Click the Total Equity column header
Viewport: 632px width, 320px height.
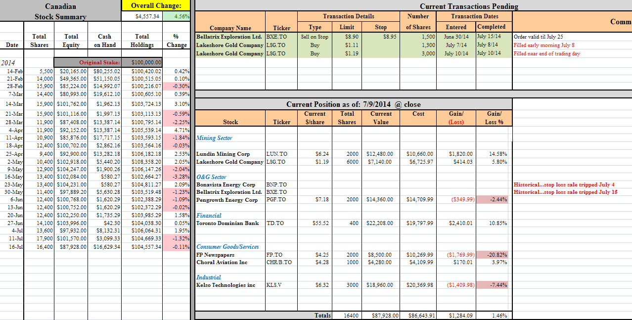71,41
